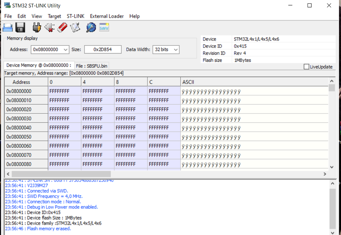The width and height of the screenshot is (341, 235).
Task: Click memory table horizontal scroll right arrow
Action: pyautogui.click(x=325, y=174)
